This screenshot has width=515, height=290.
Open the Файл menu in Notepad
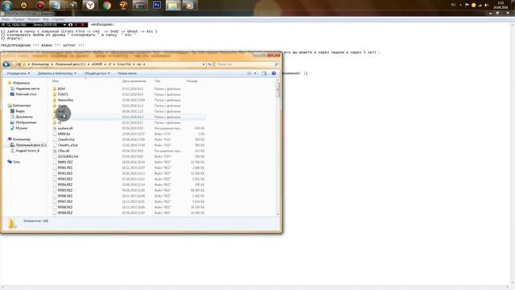pos(6,19)
